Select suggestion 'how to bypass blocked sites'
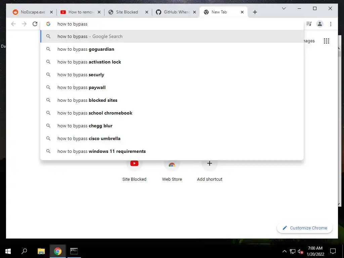 pyautogui.click(x=172, y=100)
